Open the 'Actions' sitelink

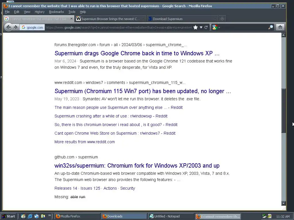(x=110, y=188)
